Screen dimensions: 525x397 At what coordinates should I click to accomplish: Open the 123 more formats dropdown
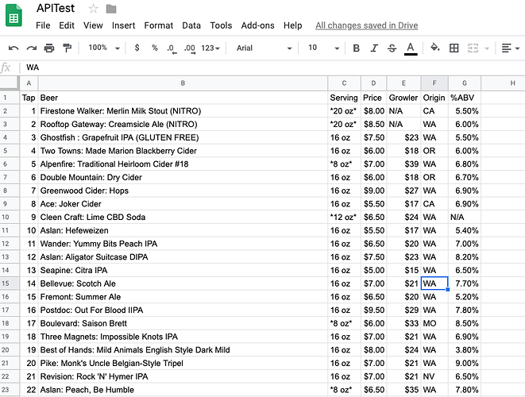click(x=210, y=48)
